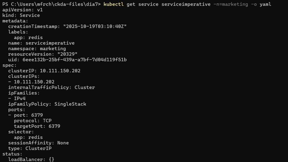The image size is (288, 162).
Task: Click the loadBalancer: {} line
Action: [x=31, y=159]
